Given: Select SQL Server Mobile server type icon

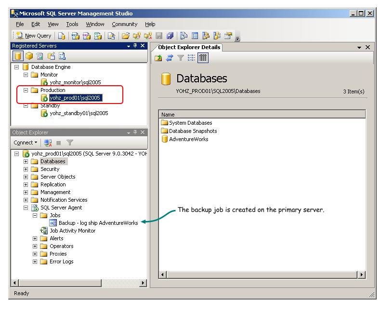Looking at the screenshot, I should pyautogui.click(x=51, y=56).
